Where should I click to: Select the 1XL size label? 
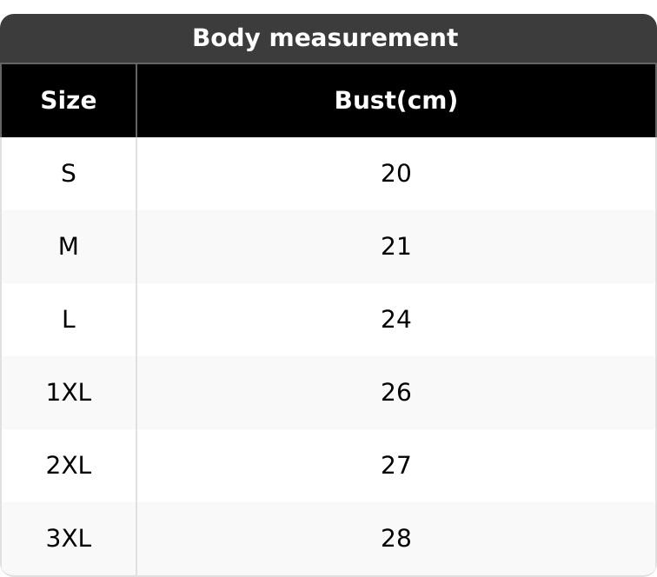pyautogui.click(x=69, y=393)
